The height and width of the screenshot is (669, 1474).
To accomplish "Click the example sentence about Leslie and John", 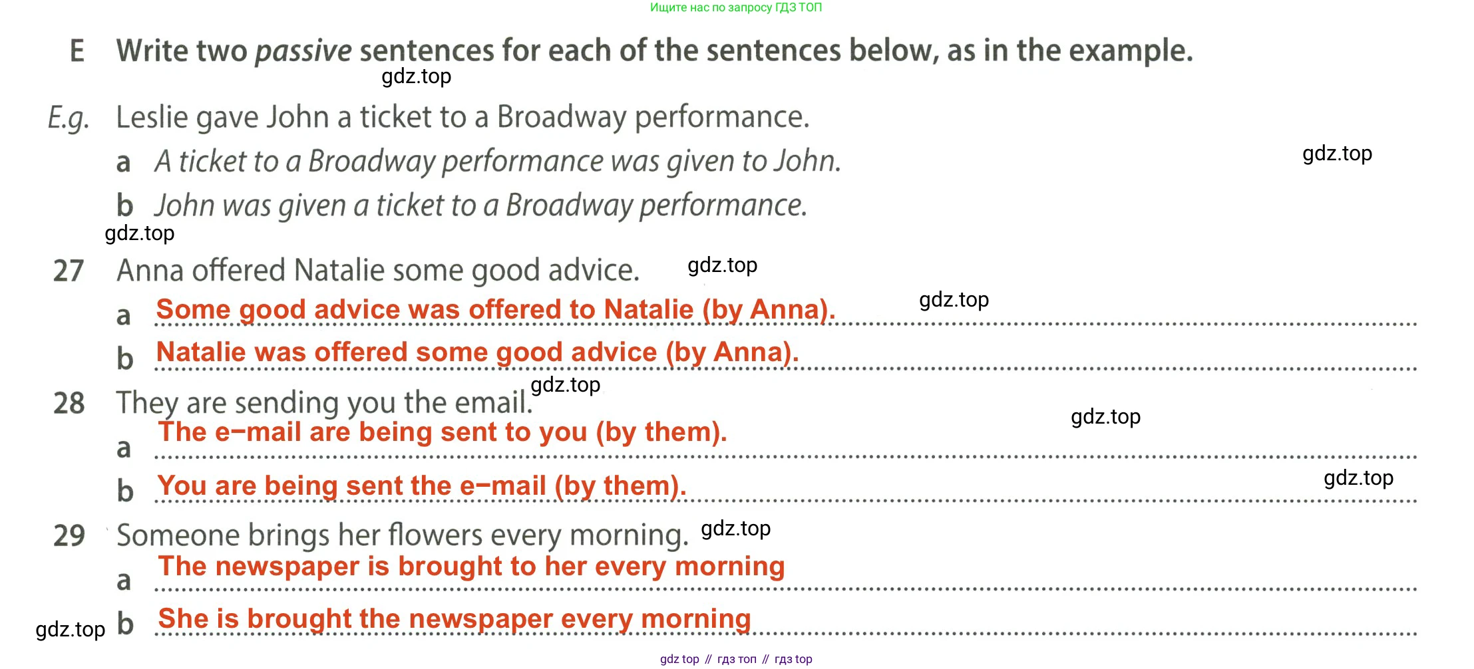I will point(462,117).
